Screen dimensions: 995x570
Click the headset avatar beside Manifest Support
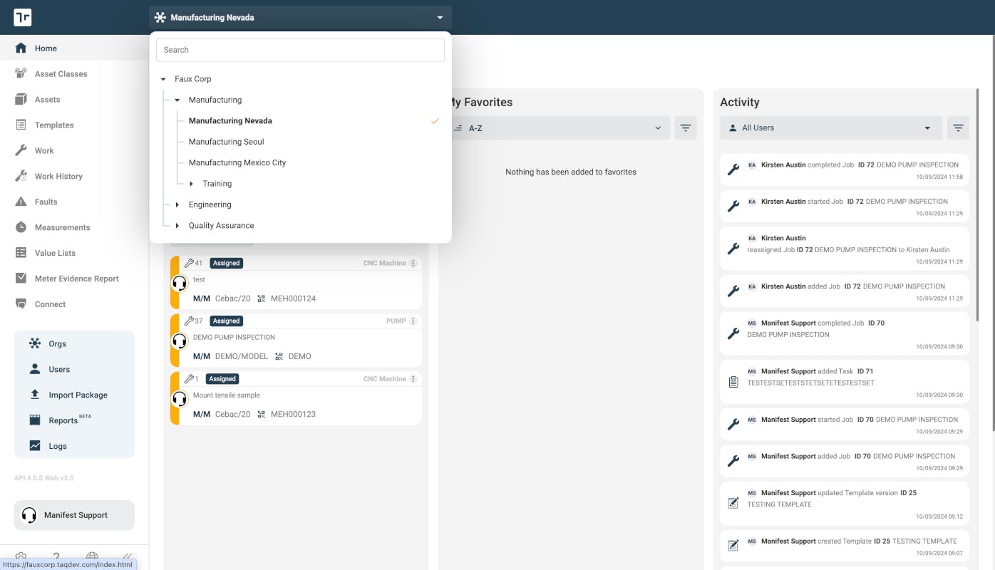pos(29,514)
